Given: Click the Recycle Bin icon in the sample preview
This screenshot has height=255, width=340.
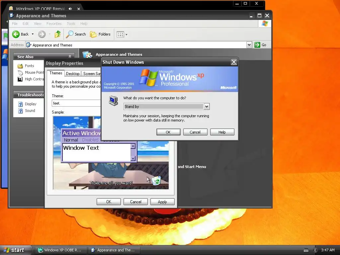Looking at the screenshot, I should coord(156,181).
